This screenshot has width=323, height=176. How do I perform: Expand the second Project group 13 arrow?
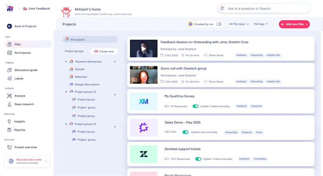tap(66, 124)
